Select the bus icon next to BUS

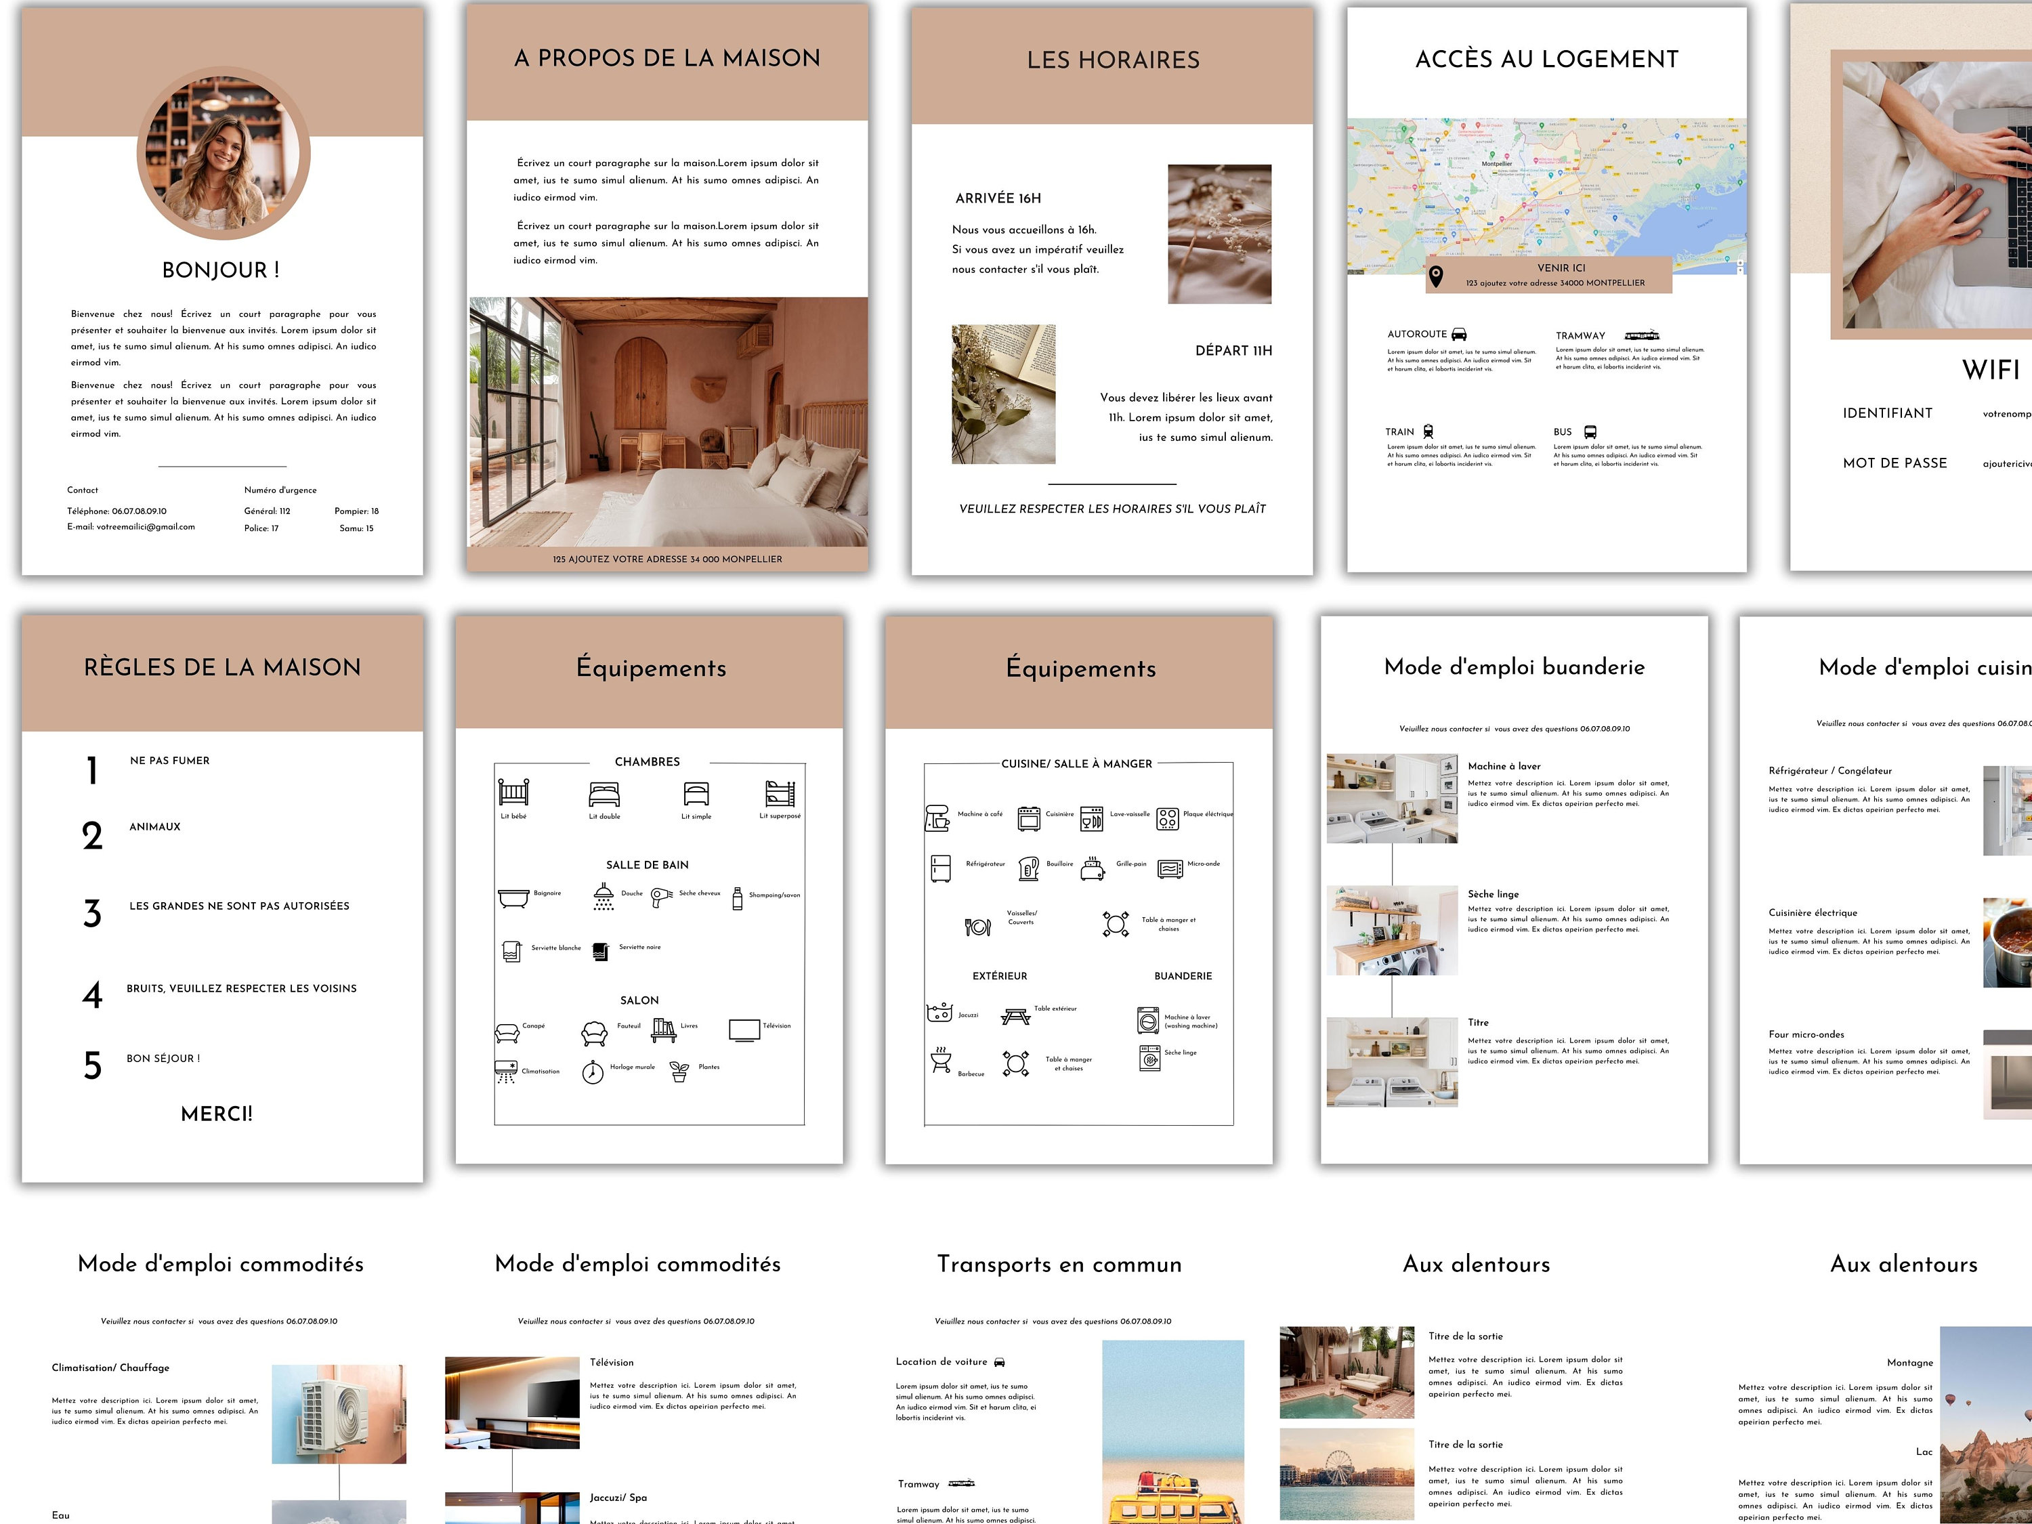pos(1590,431)
